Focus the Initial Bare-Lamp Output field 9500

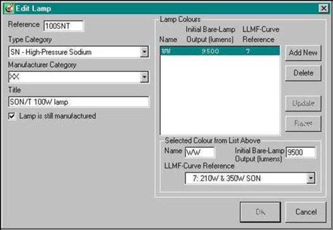pyautogui.click(x=301, y=152)
